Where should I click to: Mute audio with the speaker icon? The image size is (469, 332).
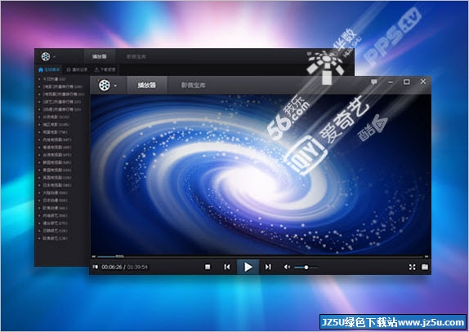coord(287,267)
